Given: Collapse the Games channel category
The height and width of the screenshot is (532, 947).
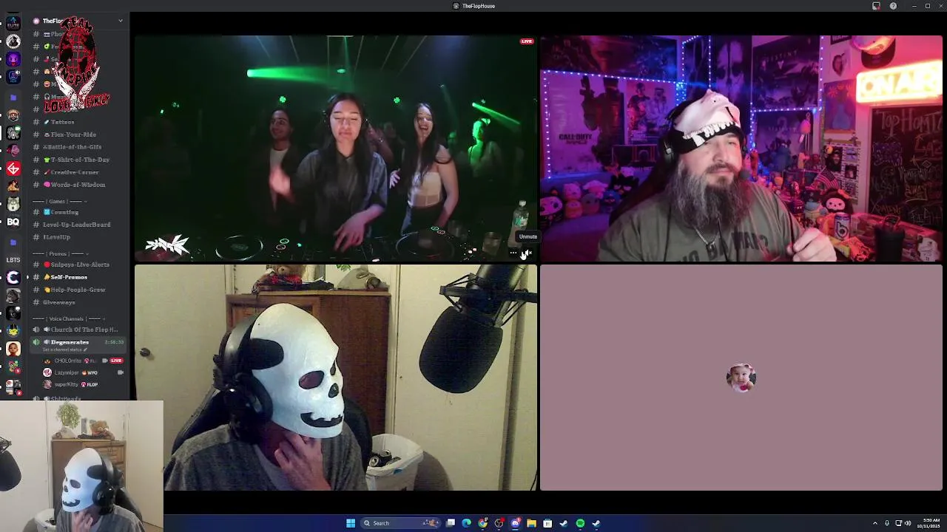Looking at the screenshot, I should pos(60,201).
